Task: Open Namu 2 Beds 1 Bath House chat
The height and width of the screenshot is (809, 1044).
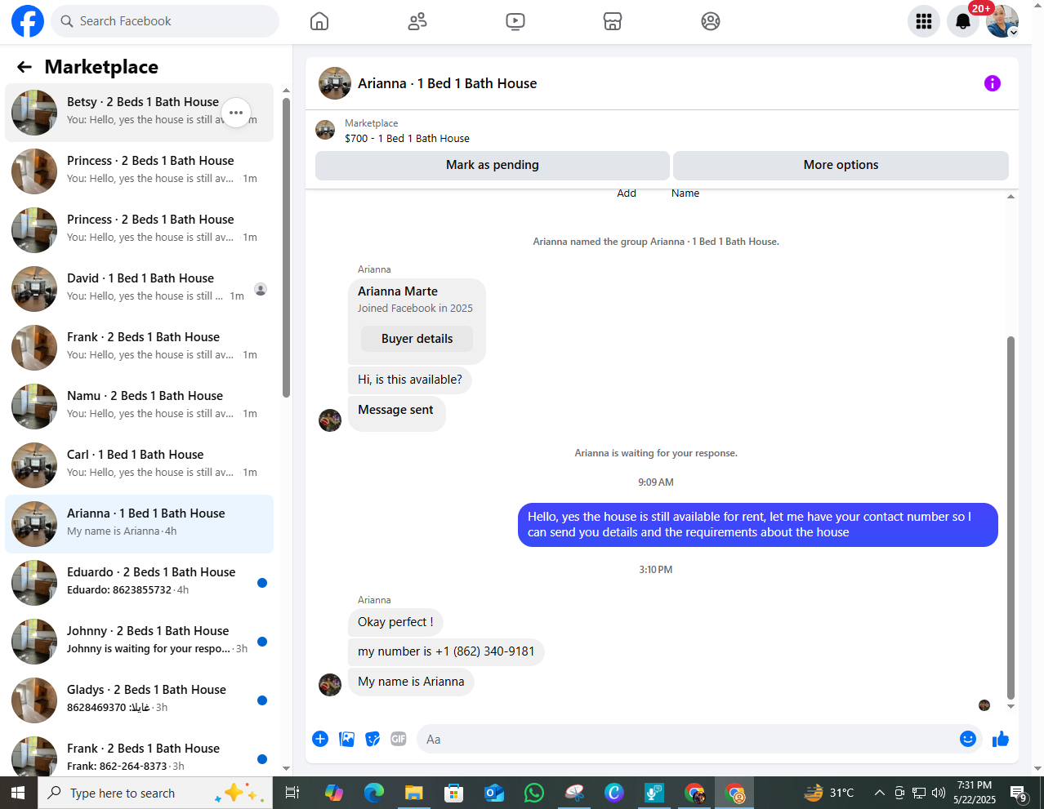Action: point(139,407)
